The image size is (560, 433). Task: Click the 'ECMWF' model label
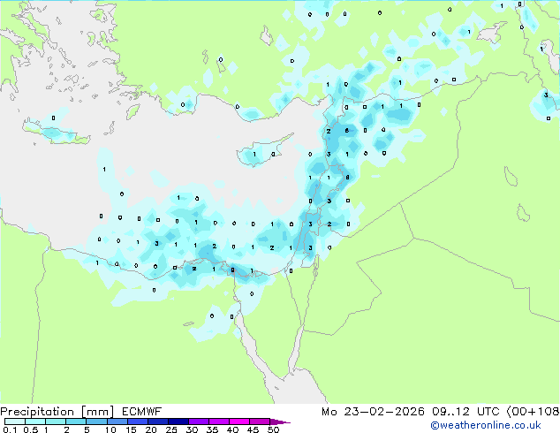point(142,412)
